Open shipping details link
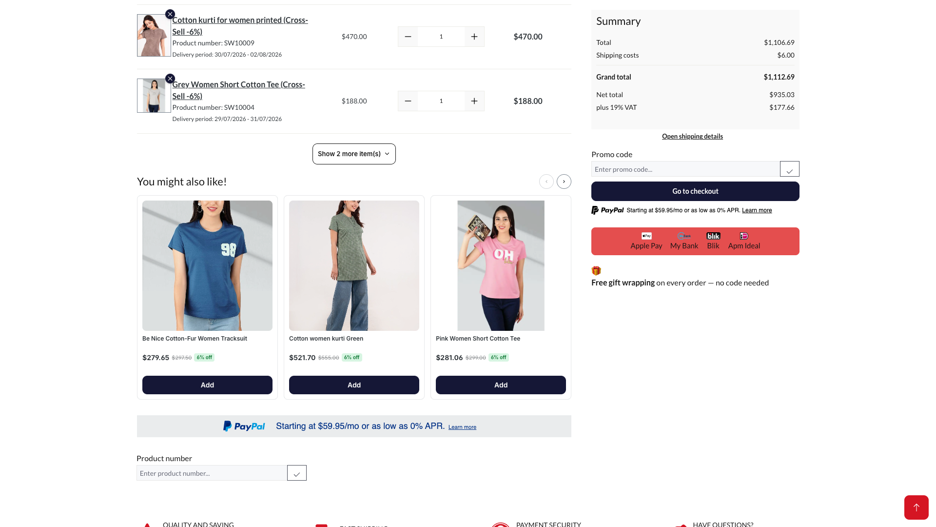The image size is (936, 527). pos(692,136)
